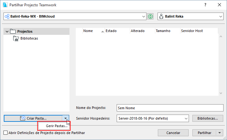Sort the list by Tamanho column
This screenshot has width=227, height=140.
168,31
